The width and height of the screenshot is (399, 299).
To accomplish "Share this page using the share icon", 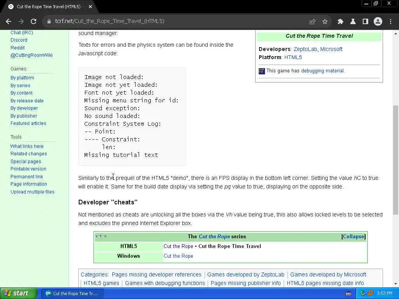I will pyautogui.click(x=312, y=22).
